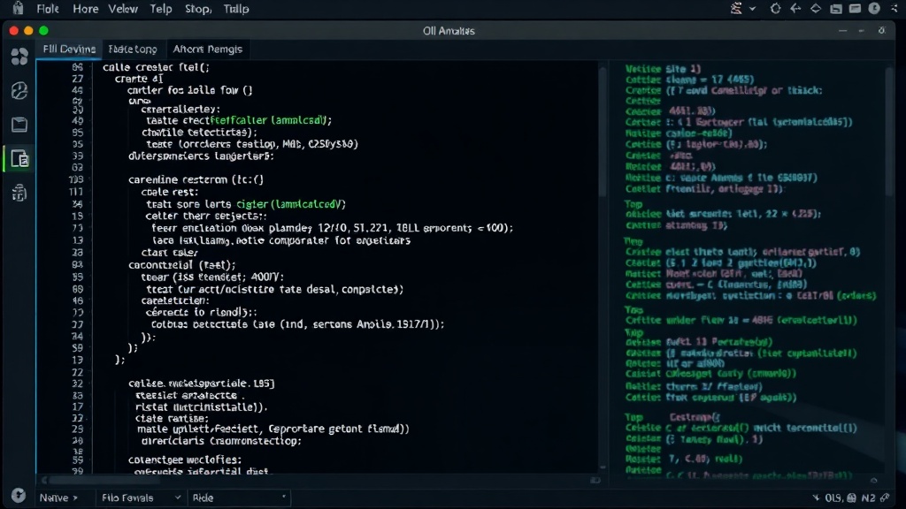906x509 pixels.
Task: Click the four-dots apps sidebar icon
Action: pyautogui.click(x=19, y=57)
